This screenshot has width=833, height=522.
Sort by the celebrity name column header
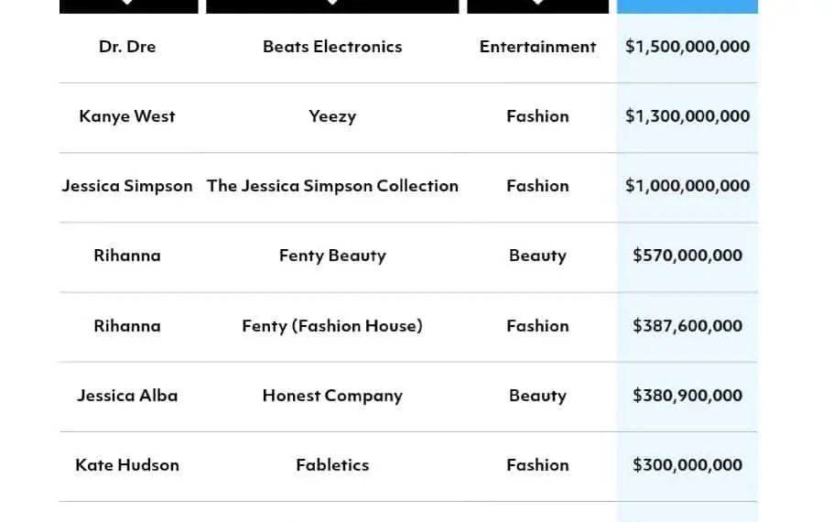click(x=128, y=5)
